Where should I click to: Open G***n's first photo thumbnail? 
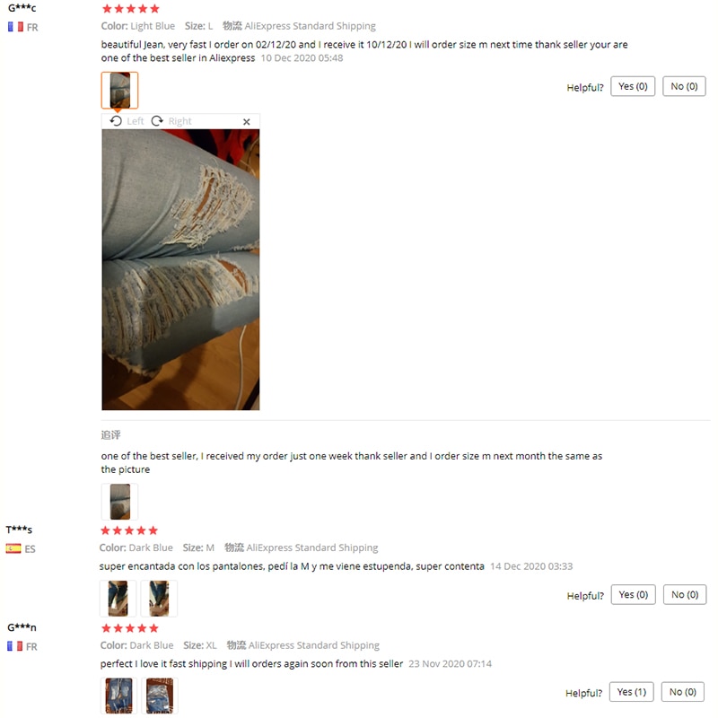[118, 696]
